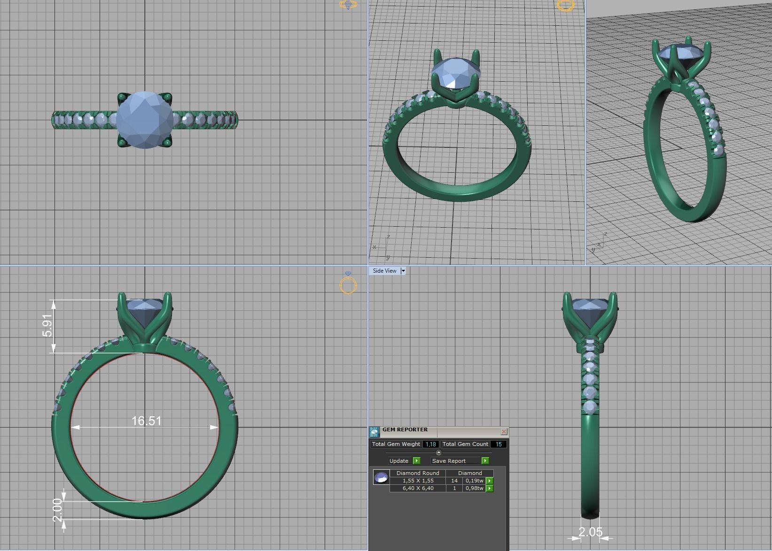
Task: Click the 0,98tw weight cell
Action: (474, 489)
